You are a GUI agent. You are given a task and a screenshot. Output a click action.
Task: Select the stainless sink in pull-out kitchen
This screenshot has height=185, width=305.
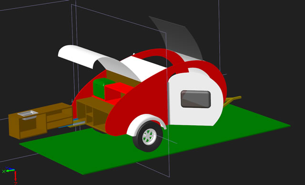coord(28,113)
